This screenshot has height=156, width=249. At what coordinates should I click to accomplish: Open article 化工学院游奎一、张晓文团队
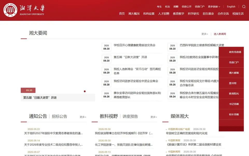[x=124, y=145]
